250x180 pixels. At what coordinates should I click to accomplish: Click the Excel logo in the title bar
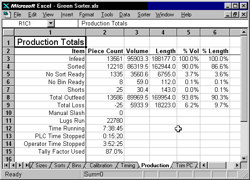click(6, 6)
